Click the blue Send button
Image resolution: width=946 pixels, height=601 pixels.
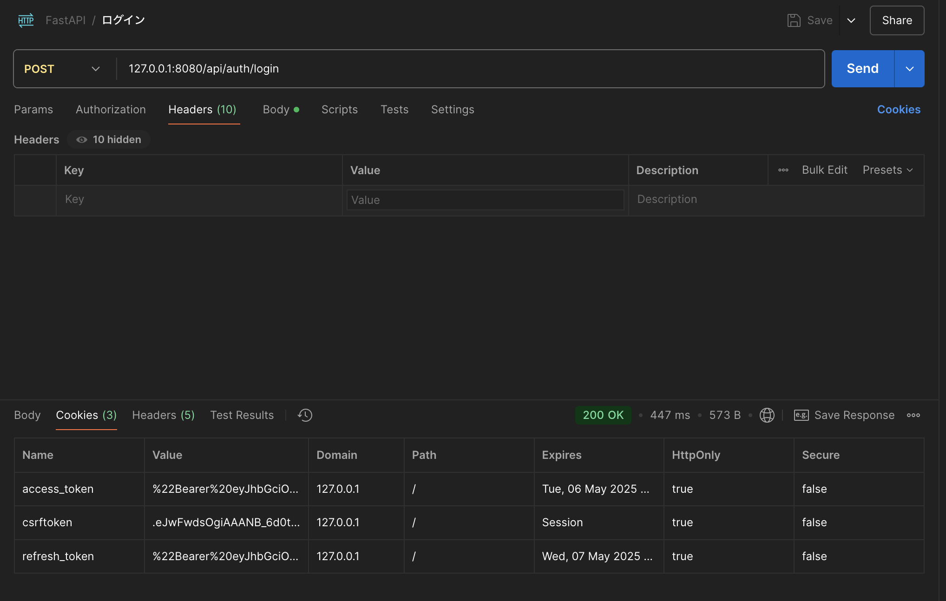(862, 69)
